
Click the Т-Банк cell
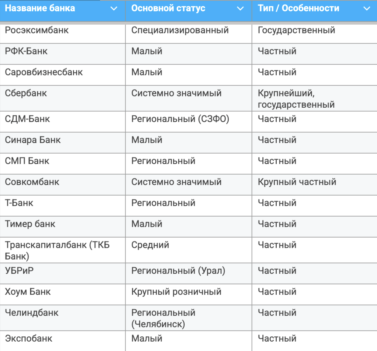[19, 203]
